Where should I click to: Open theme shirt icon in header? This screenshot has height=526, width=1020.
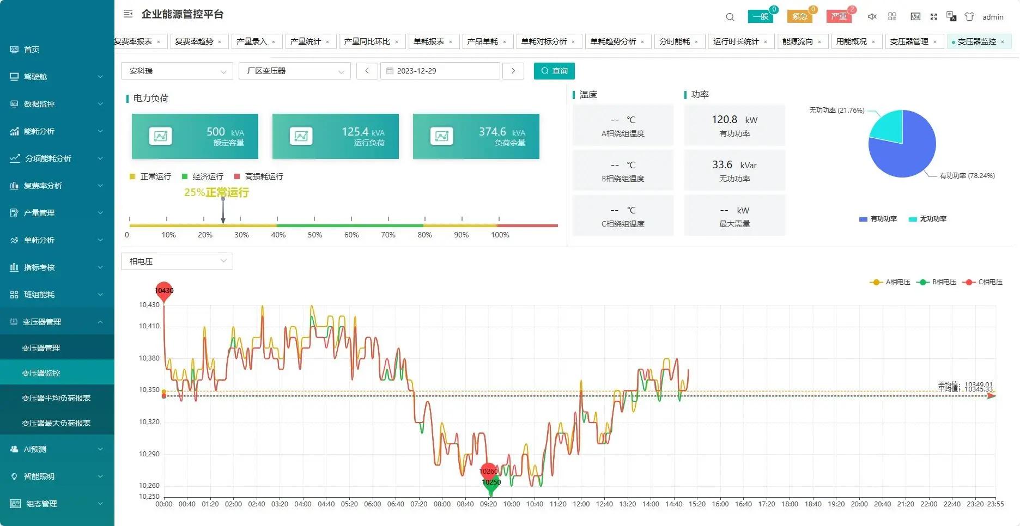point(969,17)
